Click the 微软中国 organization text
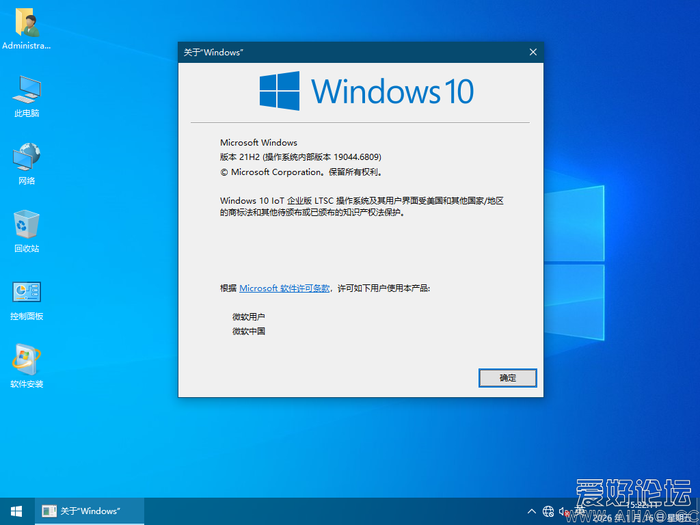Viewport: 700px width, 525px height. [x=249, y=332]
